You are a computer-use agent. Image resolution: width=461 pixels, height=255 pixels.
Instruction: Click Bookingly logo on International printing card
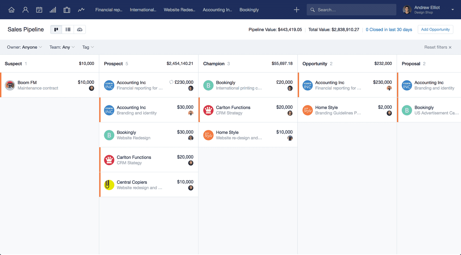[208, 85]
